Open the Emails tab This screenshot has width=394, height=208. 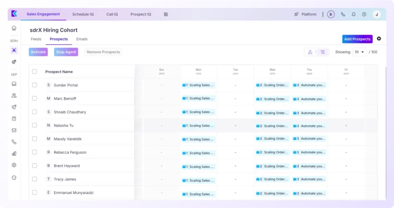click(82, 39)
